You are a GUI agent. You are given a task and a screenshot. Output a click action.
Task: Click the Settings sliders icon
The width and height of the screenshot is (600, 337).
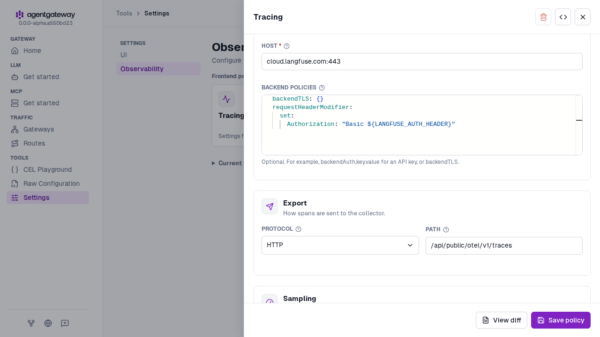click(15, 198)
